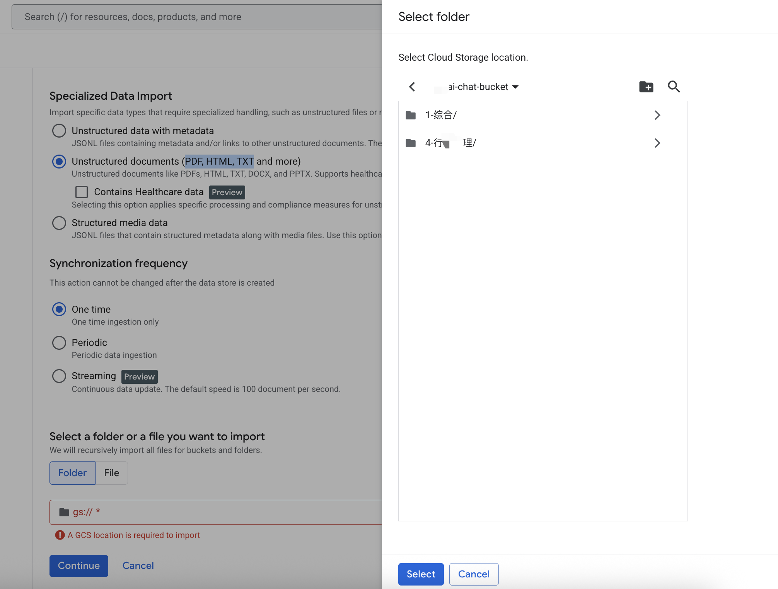
Task: Expand the 4-行 folder right chevron
Action: (x=657, y=143)
